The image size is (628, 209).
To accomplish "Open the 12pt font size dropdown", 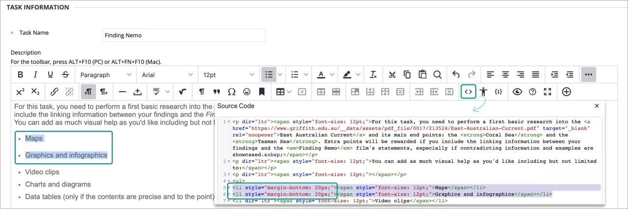I will click(229, 75).
